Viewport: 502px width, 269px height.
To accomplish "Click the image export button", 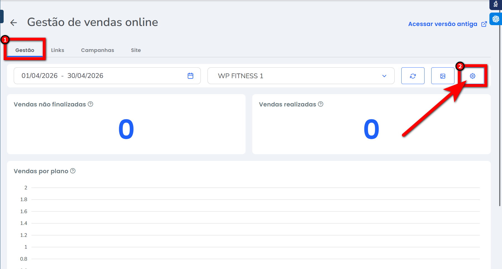I will (443, 76).
